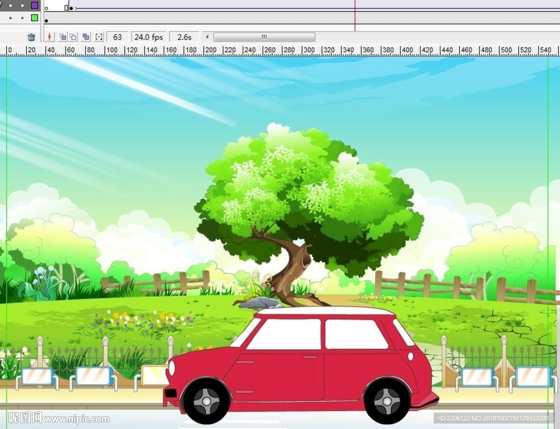Click the timeline scrollbar left arrow

207,37
